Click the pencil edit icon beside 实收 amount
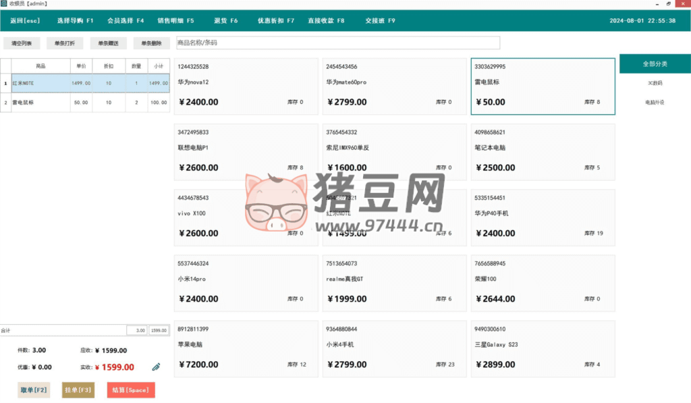Screen dimensions: 691x403 (156, 367)
